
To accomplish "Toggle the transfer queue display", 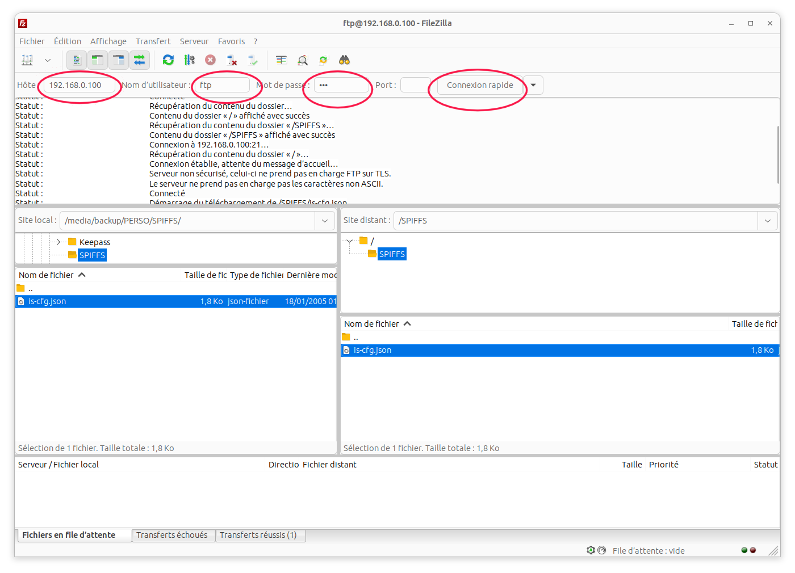I will pyautogui.click(x=139, y=60).
